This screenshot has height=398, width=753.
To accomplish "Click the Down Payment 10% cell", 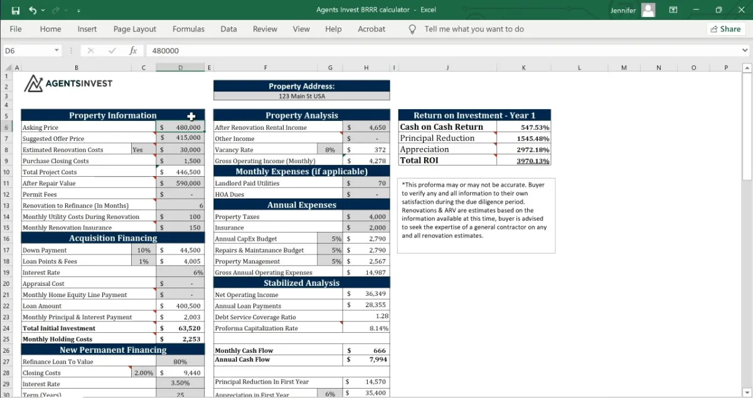I will click(143, 250).
